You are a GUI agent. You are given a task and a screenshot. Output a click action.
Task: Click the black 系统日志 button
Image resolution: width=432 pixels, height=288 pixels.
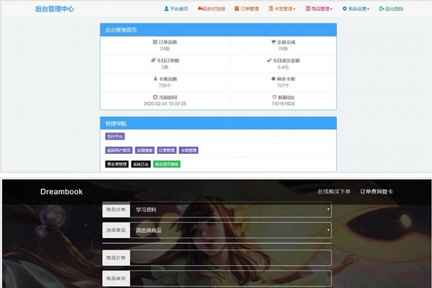click(141, 164)
